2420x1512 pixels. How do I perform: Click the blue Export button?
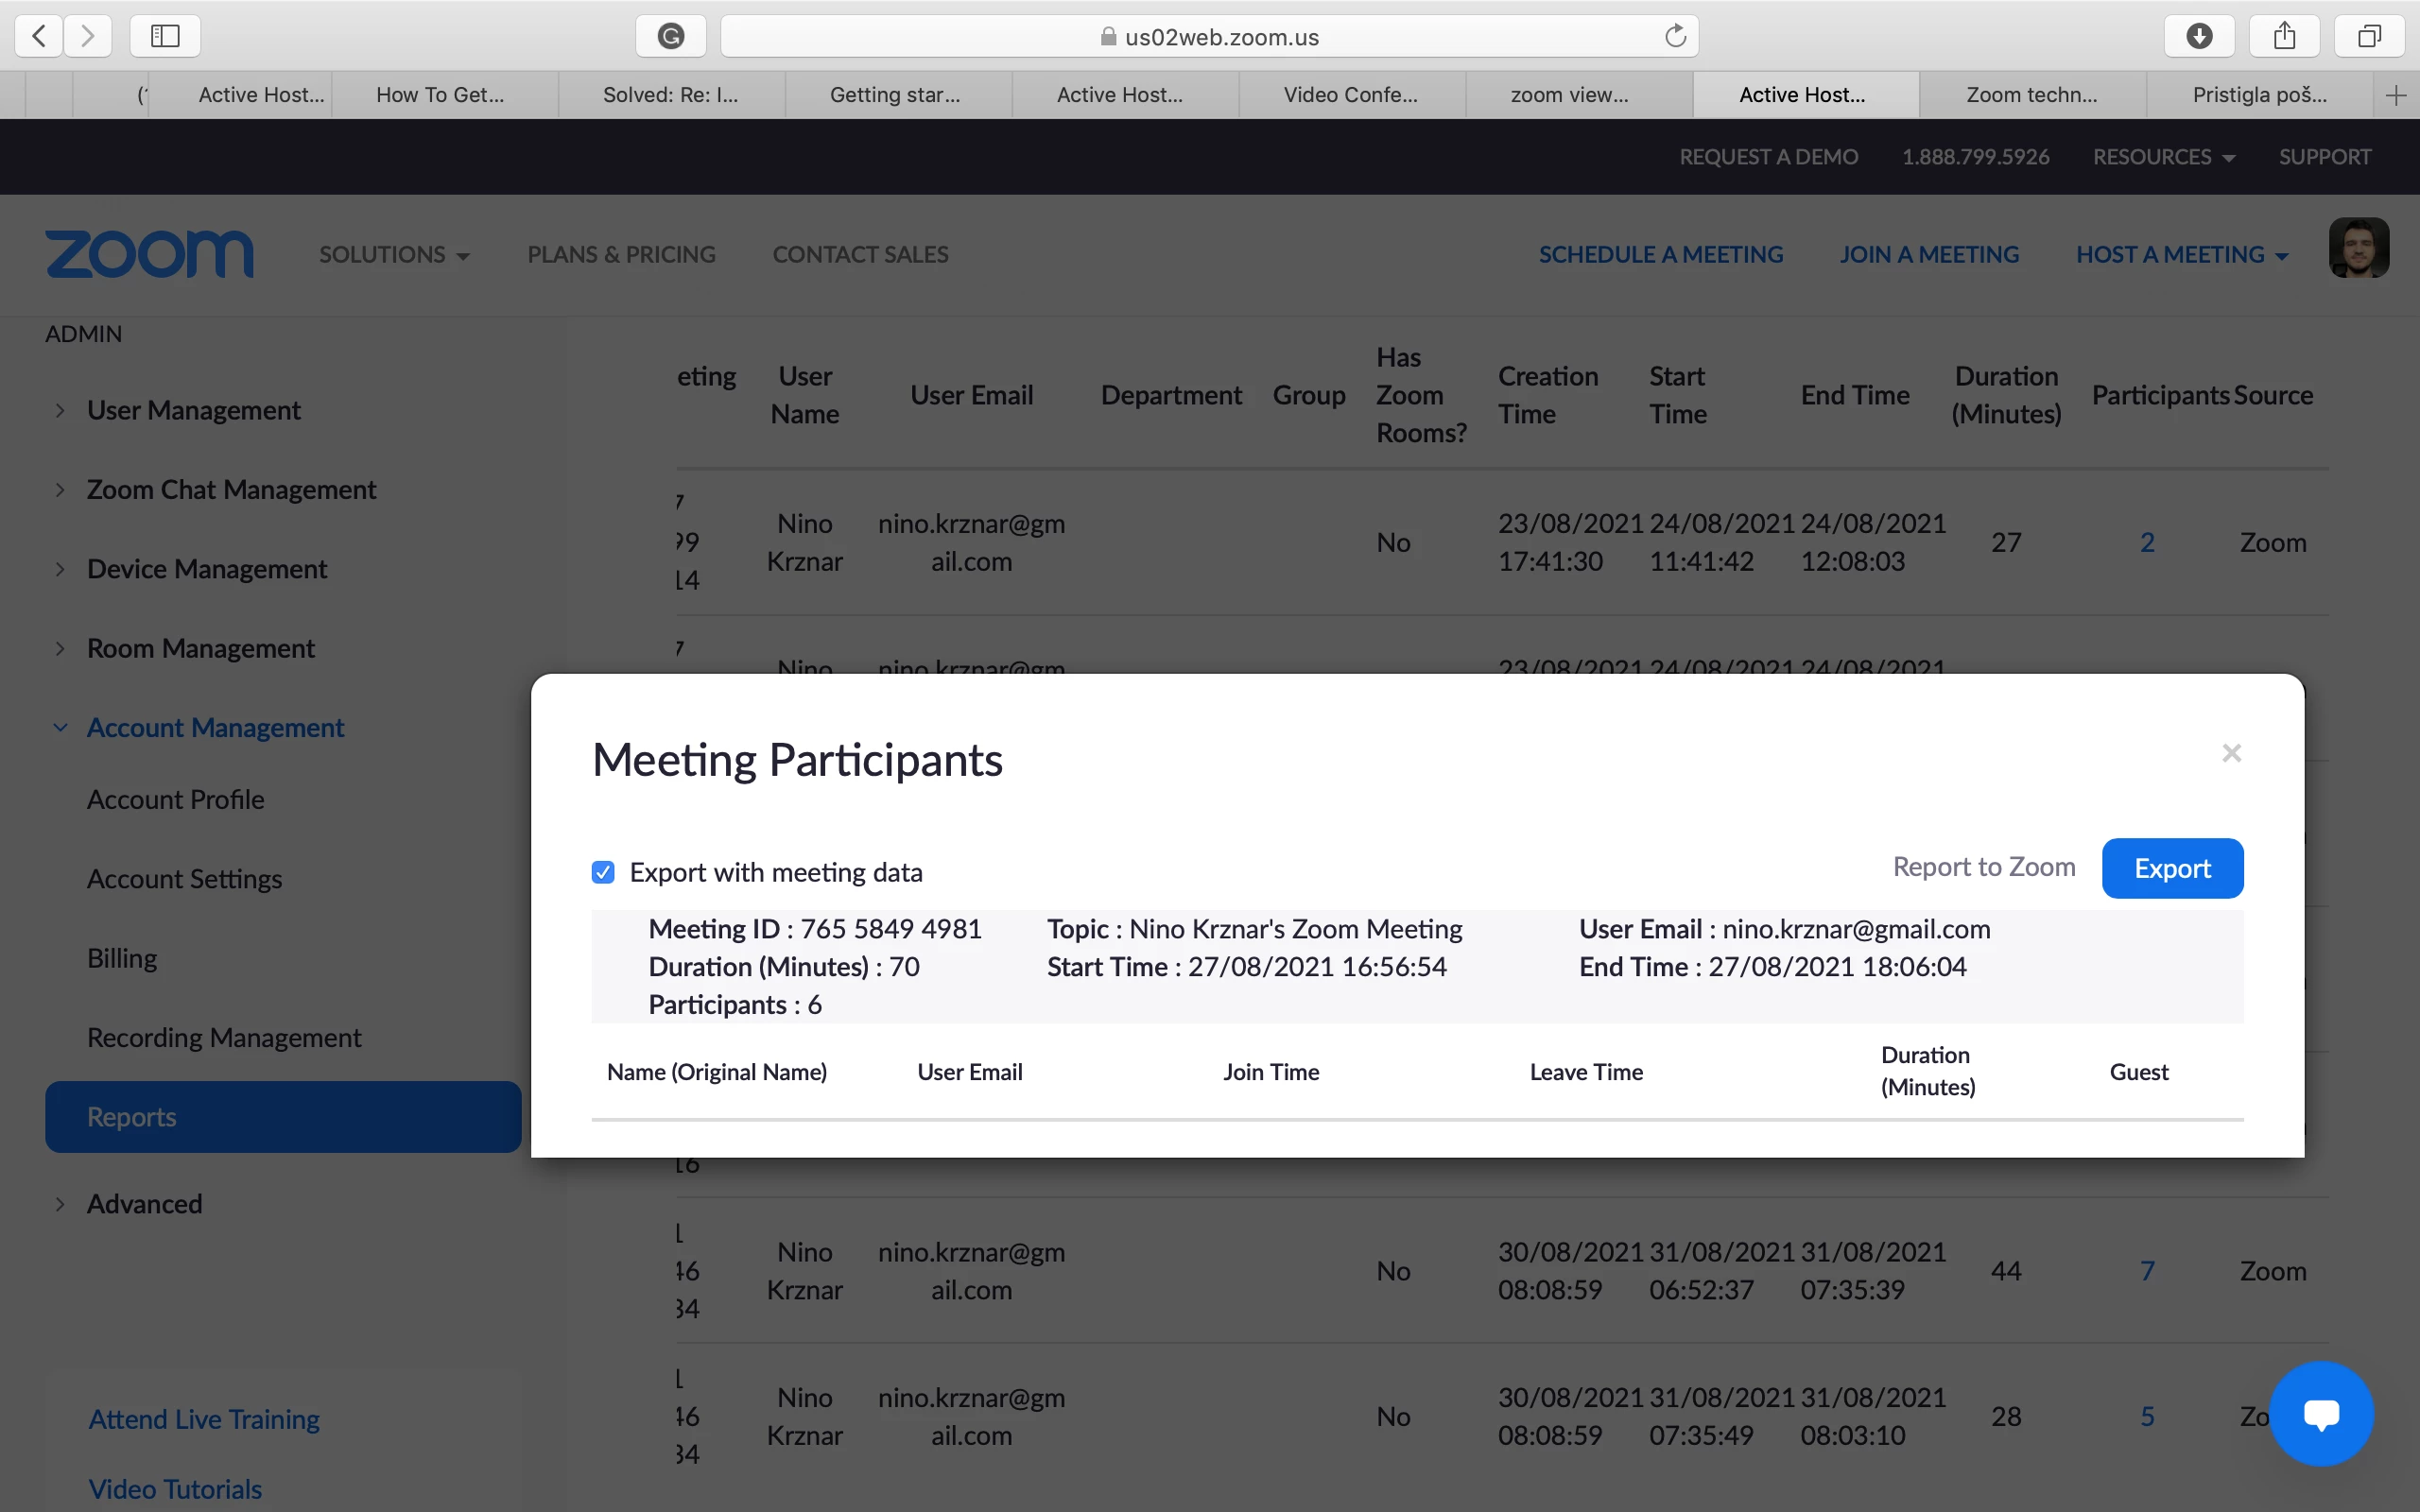tap(2172, 868)
